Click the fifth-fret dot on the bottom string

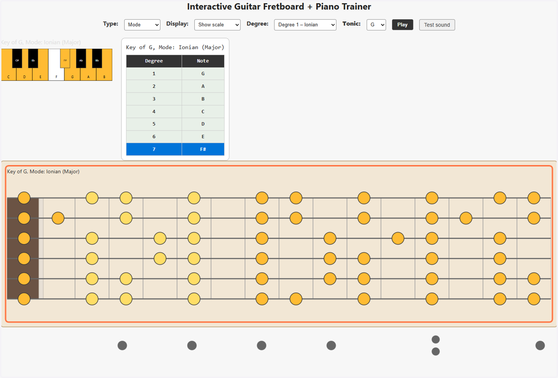[x=194, y=299]
